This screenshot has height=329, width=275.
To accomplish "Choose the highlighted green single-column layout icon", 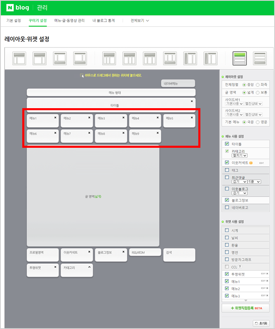I will click(240, 58).
